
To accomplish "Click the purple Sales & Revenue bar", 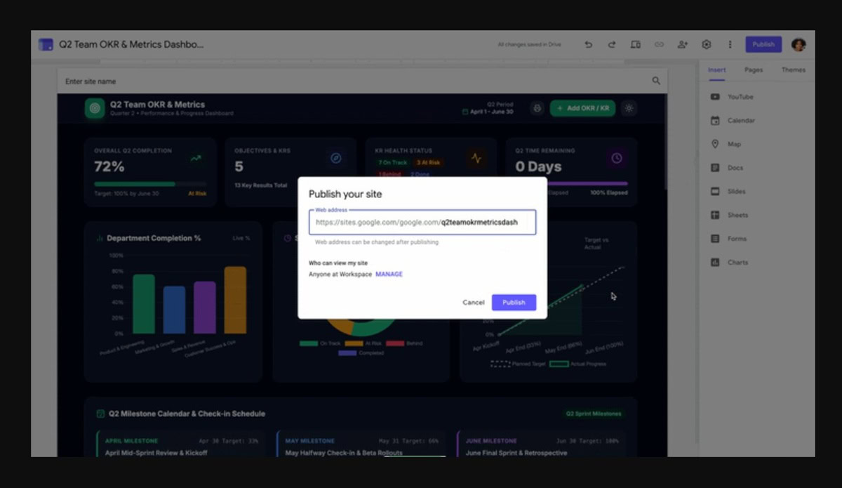I will (x=205, y=308).
